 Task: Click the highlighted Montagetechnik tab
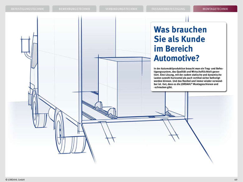[215, 9]
